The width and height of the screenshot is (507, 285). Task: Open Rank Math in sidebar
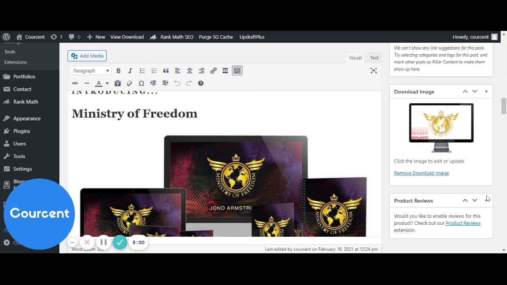26,102
